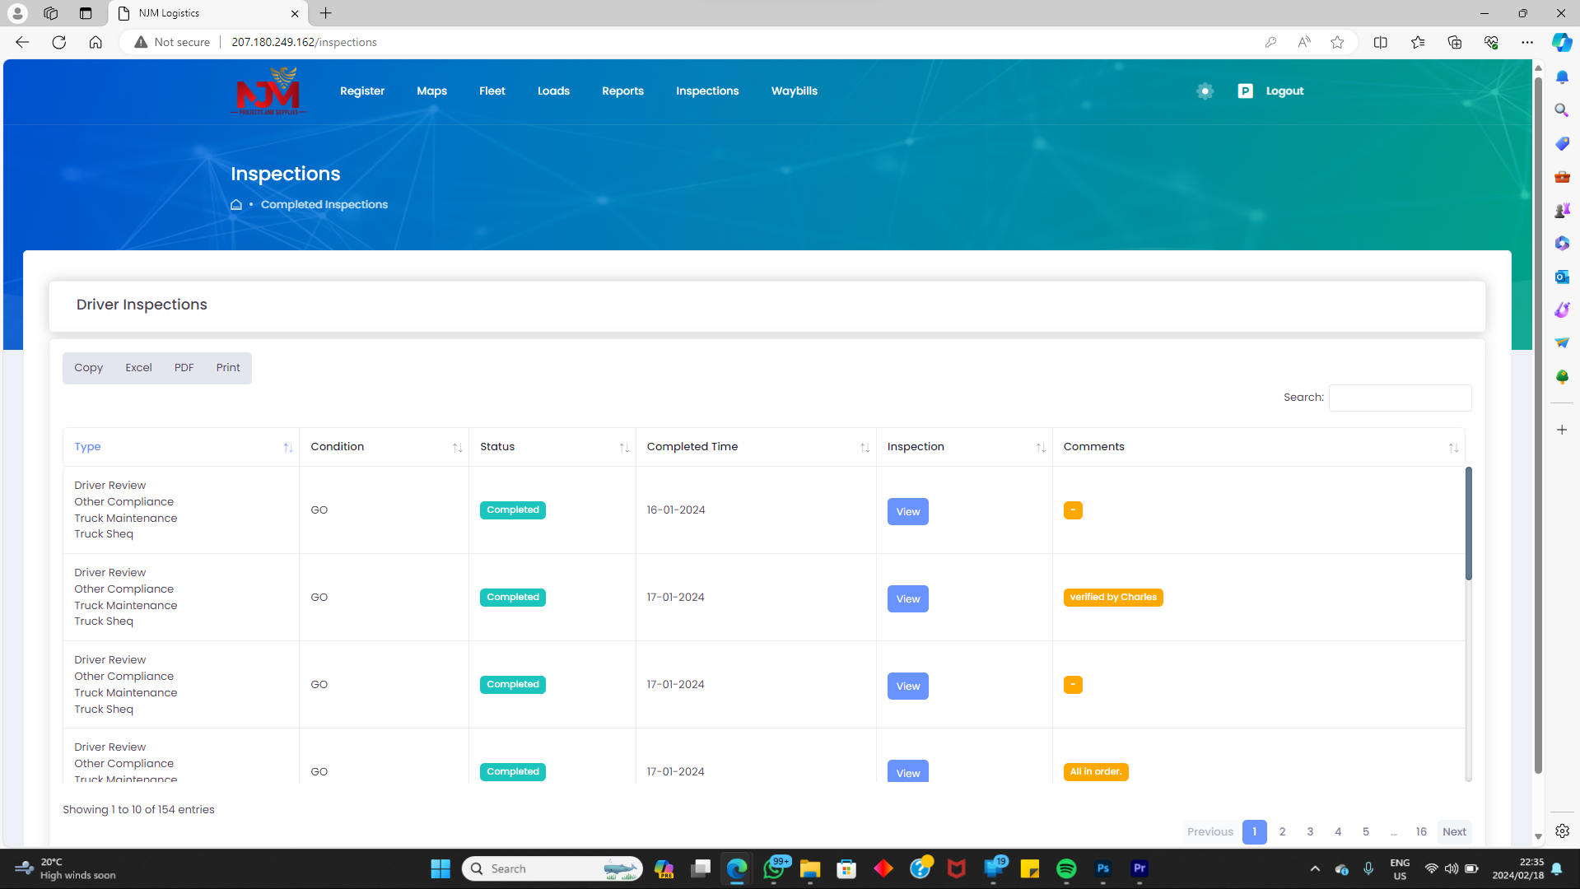Open the Fleet menu
1580x889 pixels.
click(492, 91)
